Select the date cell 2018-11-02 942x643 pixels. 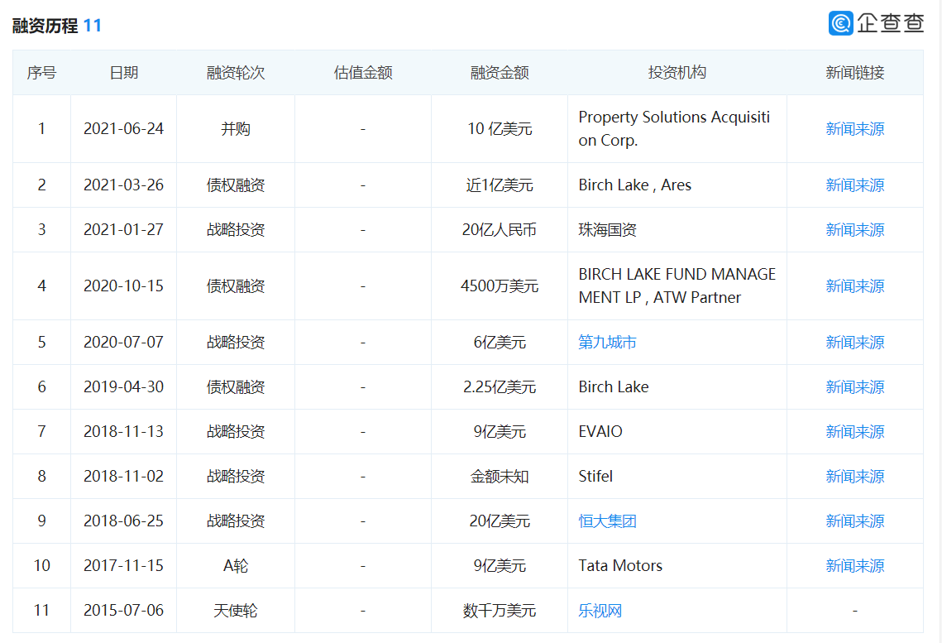click(x=124, y=477)
